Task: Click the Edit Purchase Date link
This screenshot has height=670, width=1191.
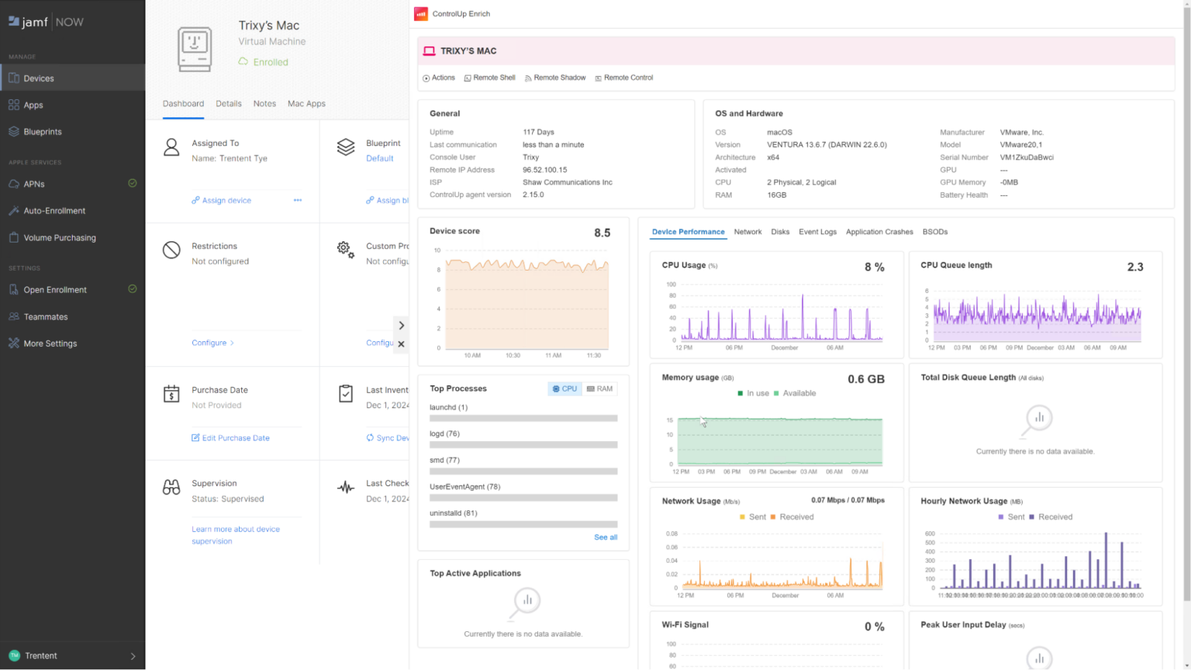Action: [x=230, y=437]
